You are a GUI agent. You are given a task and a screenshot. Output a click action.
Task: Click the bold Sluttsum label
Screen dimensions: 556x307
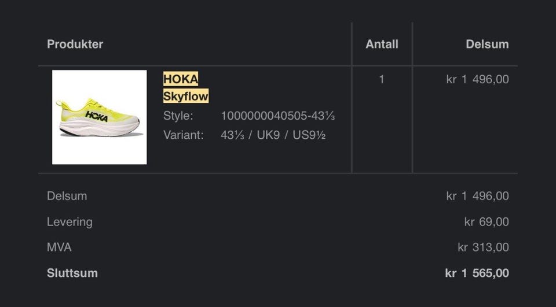72,273
